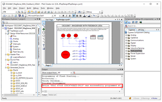Screen dimensions: 162x102
Task: Click the Program device chip icon
Action: coord(19,16)
